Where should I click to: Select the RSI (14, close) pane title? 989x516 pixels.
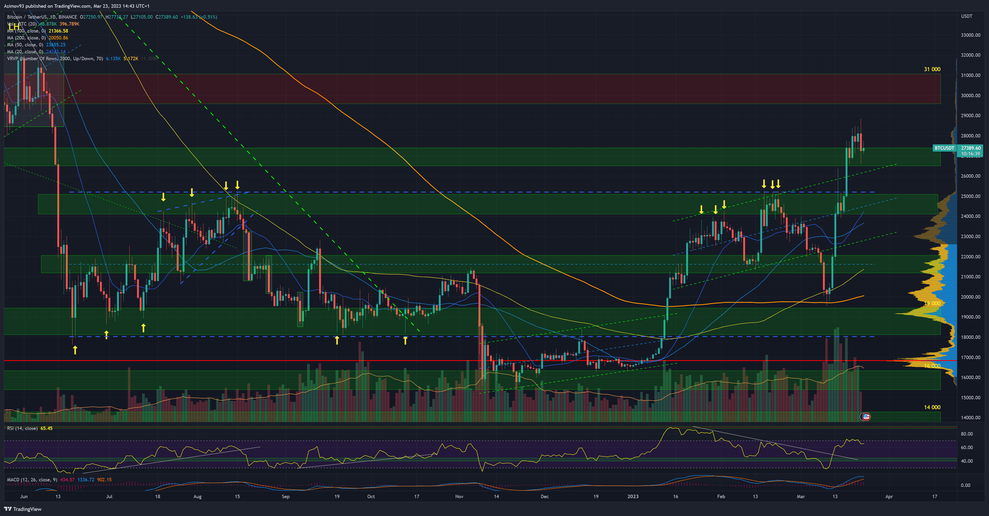22,428
